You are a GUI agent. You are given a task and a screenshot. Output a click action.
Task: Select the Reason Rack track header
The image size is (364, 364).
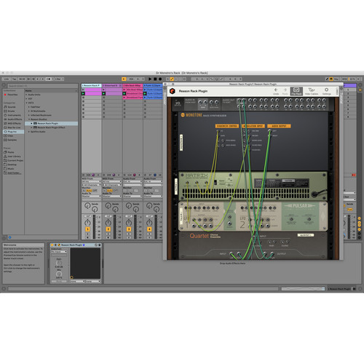91,85
